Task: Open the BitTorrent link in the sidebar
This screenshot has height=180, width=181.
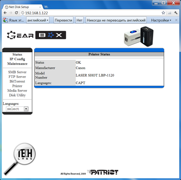Action: 17,81
